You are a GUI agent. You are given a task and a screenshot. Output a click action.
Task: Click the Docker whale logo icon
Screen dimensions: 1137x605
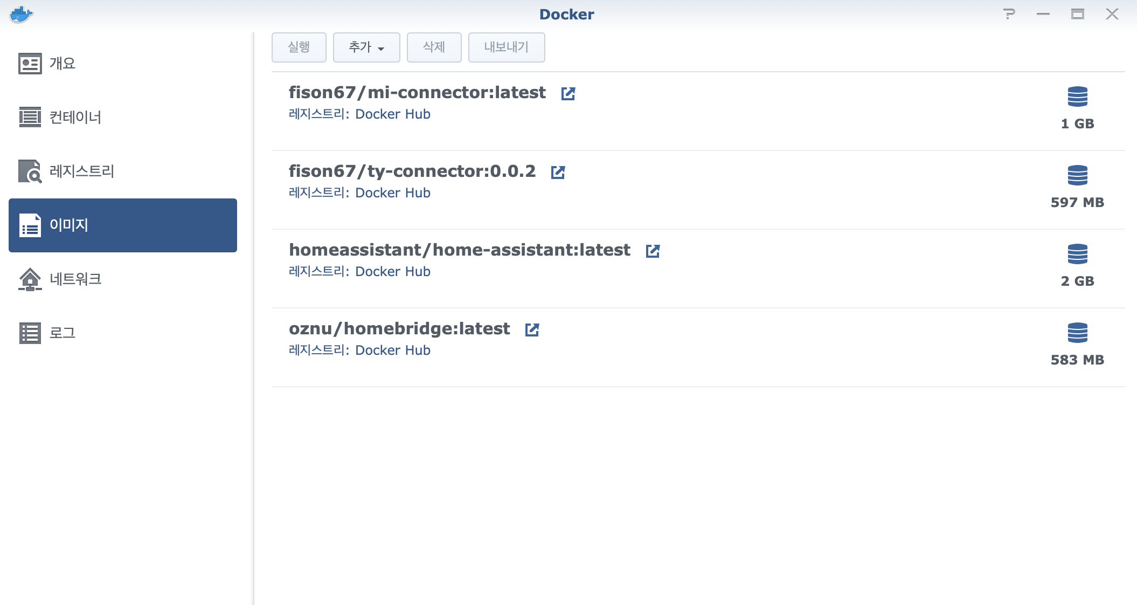[22, 15]
